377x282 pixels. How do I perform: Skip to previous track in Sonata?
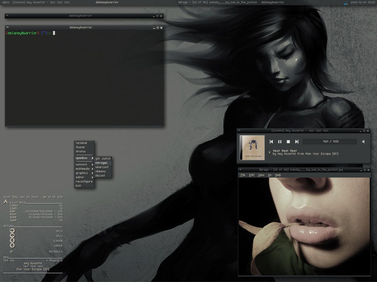(271, 142)
